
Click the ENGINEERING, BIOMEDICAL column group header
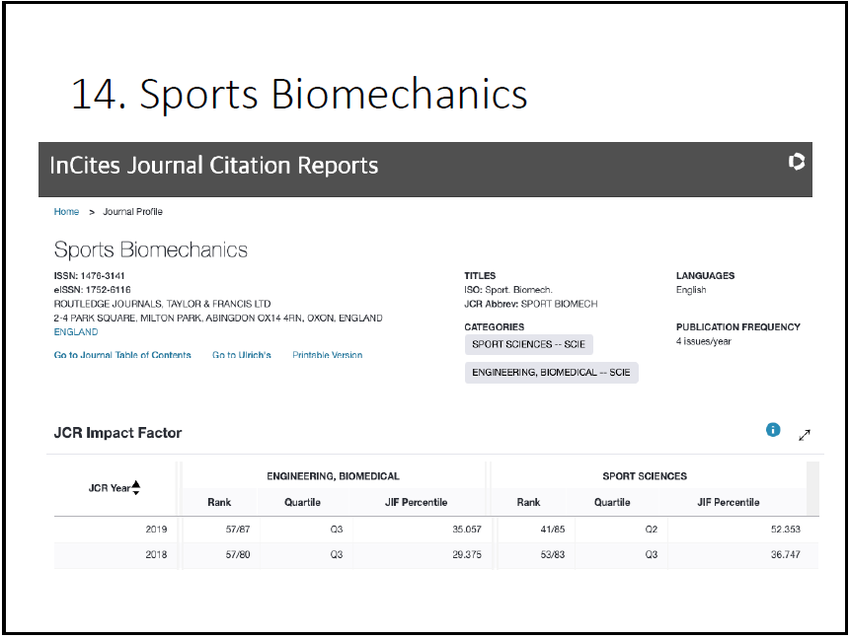pos(333,476)
